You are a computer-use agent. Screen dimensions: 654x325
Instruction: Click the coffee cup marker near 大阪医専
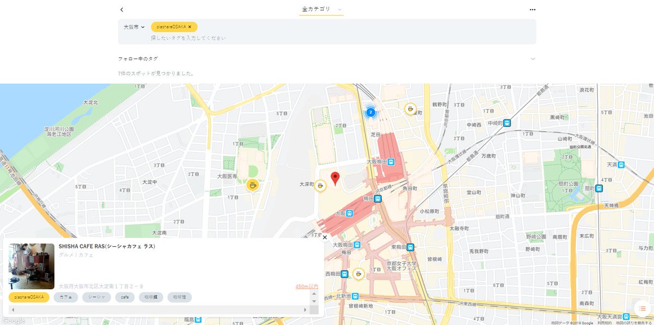tap(251, 185)
